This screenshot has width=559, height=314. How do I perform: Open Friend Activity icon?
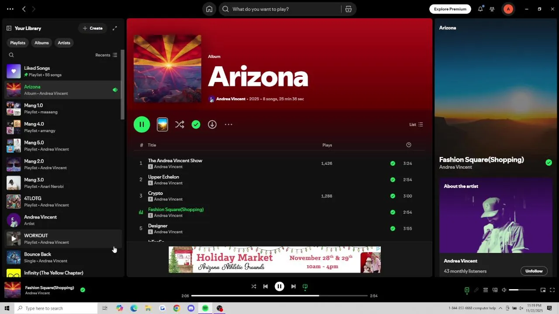[492, 9]
